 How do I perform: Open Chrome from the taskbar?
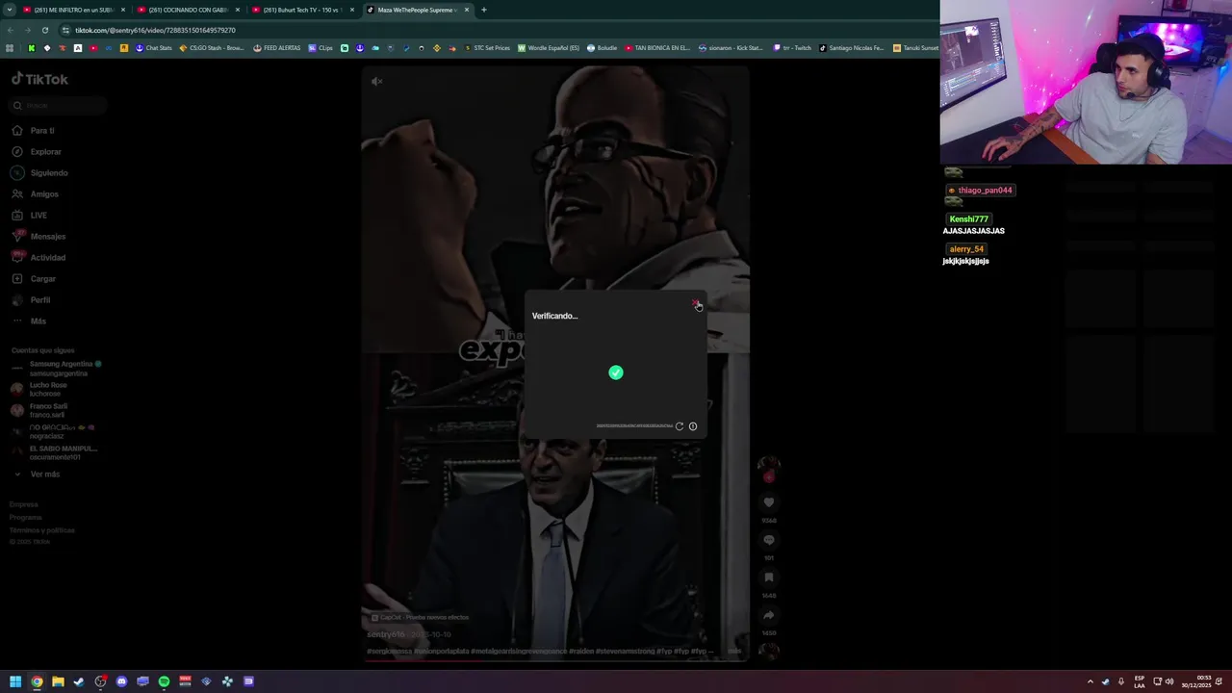click(37, 681)
